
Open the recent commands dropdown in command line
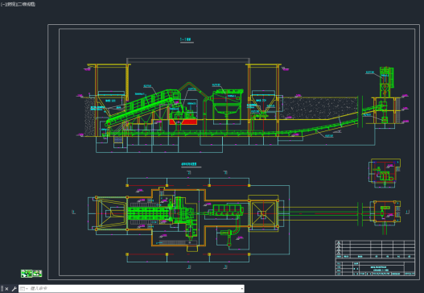pos(24,289)
